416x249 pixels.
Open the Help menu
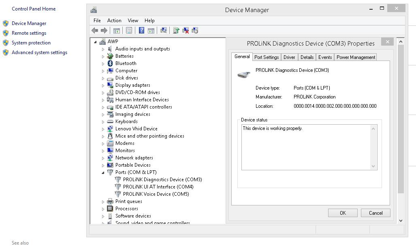[x=149, y=20]
